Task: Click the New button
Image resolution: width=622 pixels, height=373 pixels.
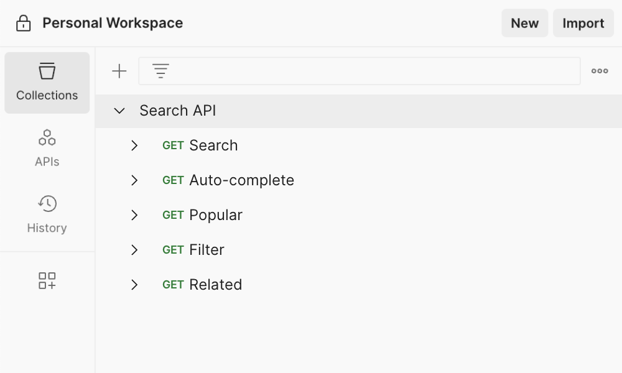Action: [x=524, y=24]
